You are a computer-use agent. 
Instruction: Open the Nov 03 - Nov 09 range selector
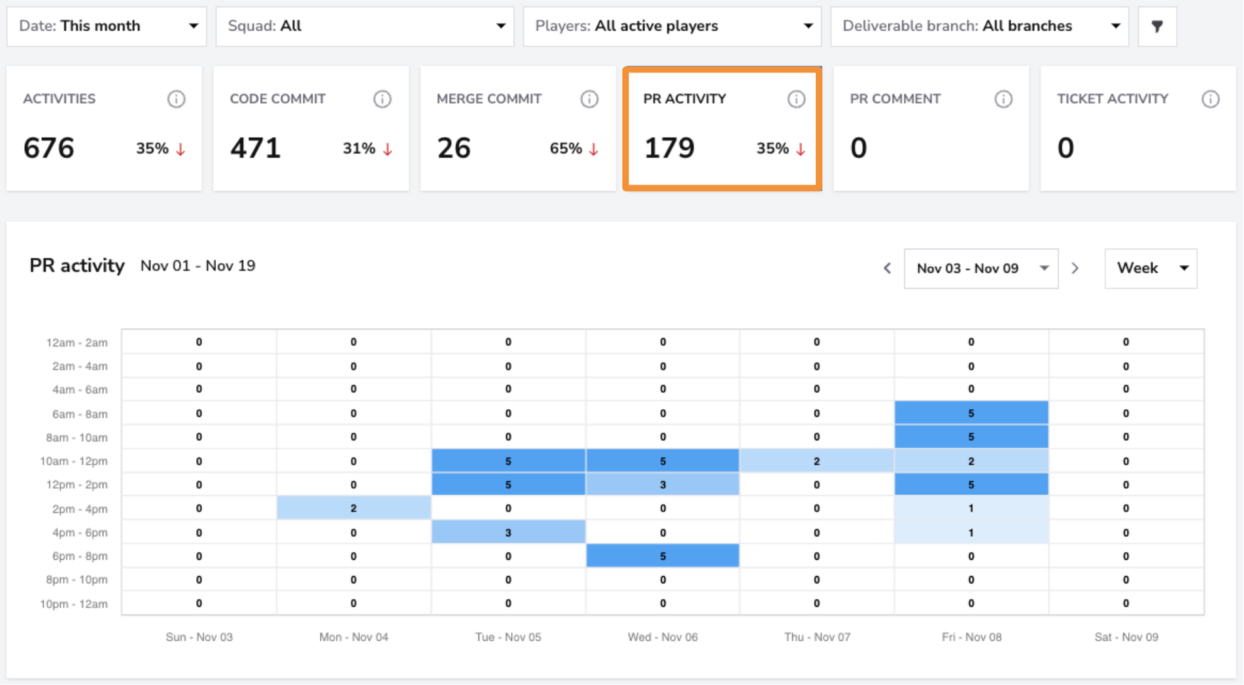tap(981, 269)
